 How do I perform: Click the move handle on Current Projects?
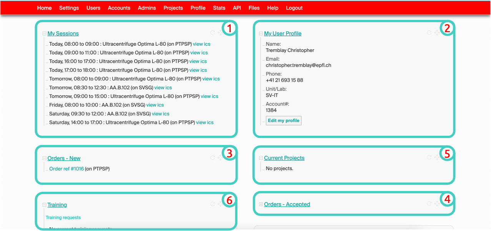(437, 157)
